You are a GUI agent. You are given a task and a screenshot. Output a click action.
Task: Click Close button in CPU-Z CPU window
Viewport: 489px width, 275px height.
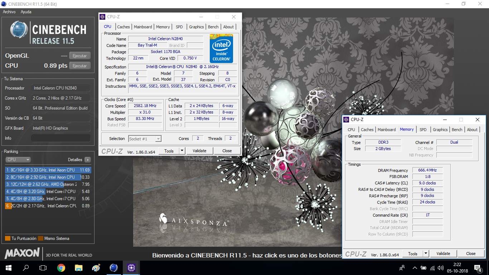[227, 151]
